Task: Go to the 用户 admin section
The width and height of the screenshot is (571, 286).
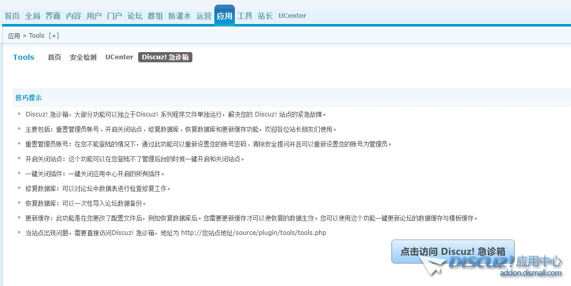Action: click(x=94, y=16)
